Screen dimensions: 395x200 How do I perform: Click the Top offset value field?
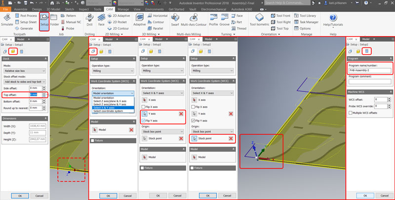tap(36, 95)
